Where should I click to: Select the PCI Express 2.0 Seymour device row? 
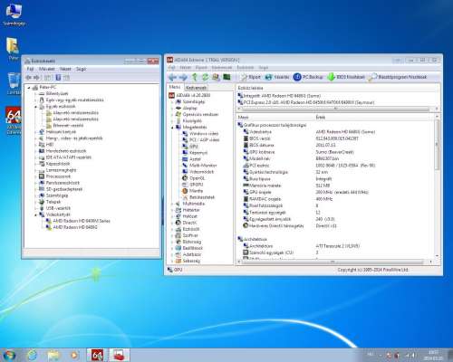click(x=306, y=102)
